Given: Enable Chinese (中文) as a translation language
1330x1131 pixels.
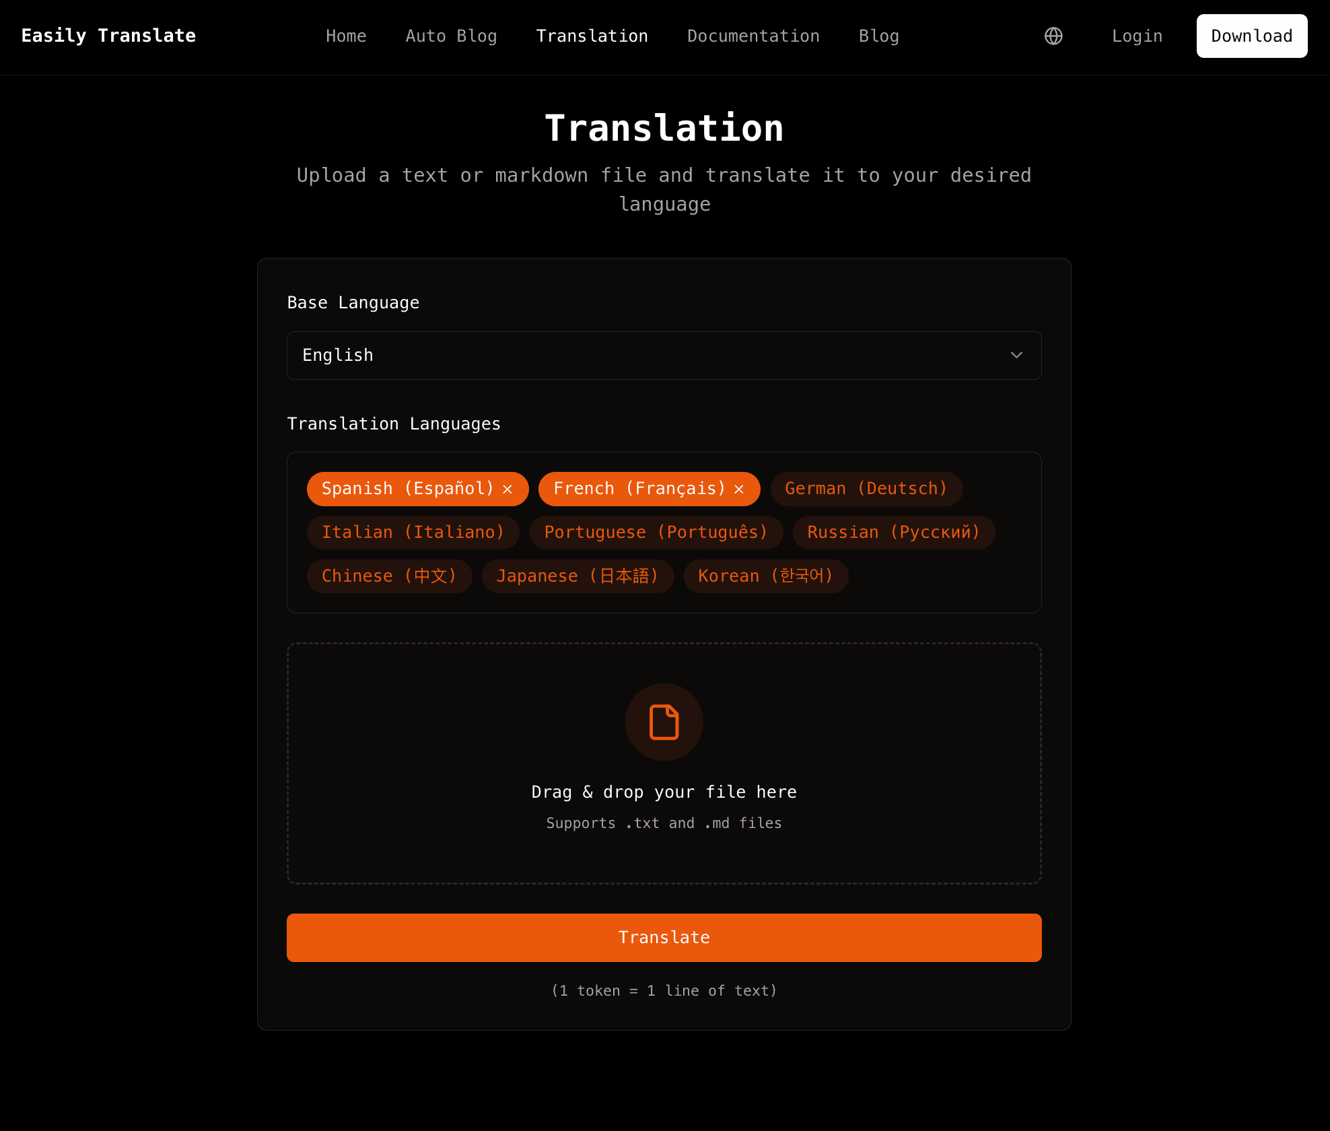Looking at the screenshot, I should point(389,576).
